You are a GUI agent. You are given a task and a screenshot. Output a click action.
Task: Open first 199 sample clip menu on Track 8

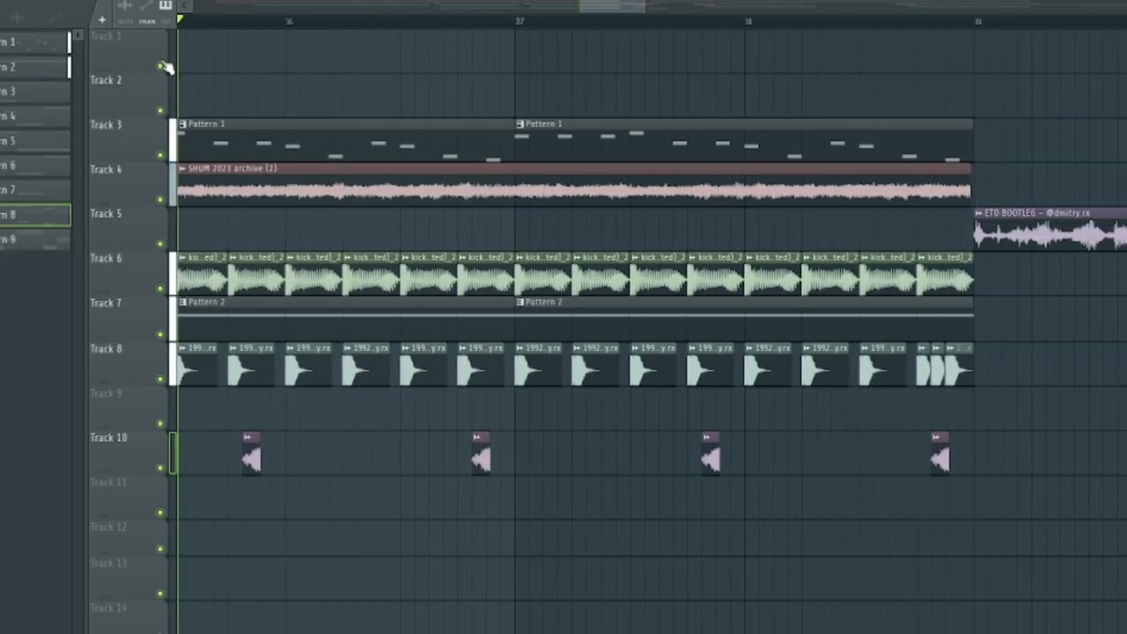[x=182, y=348]
